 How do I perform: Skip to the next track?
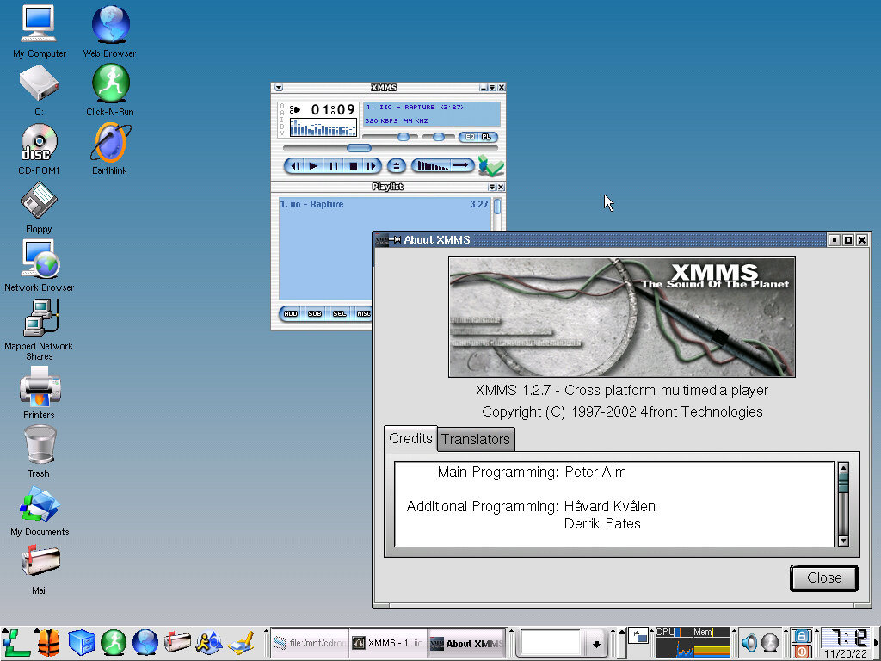[371, 166]
